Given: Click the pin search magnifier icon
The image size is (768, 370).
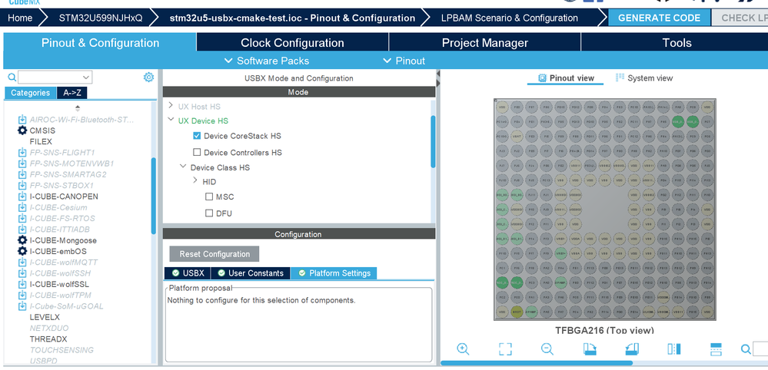Looking at the screenshot, I should [x=746, y=349].
